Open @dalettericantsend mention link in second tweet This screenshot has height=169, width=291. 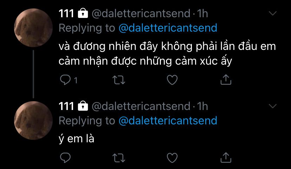coord(168,121)
